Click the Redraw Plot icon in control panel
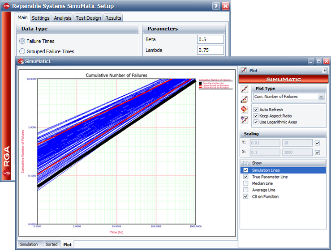The height and width of the screenshot is (250, 331). point(245,89)
